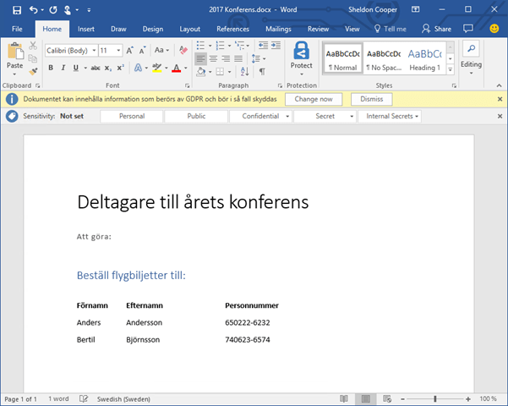Screen dimensions: 508x406
Task: Set sensitivity to Confidential
Action: point(260,116)
